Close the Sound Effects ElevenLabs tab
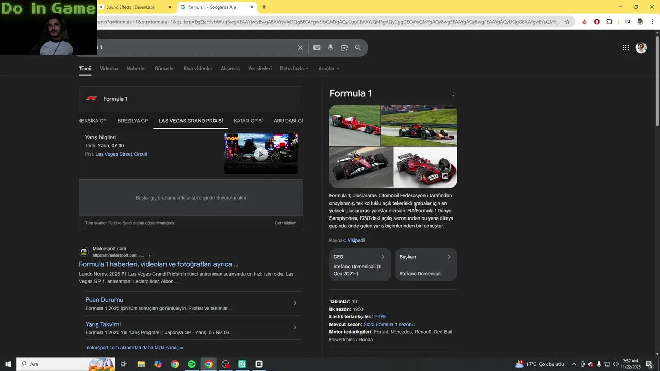Screen dimensions: 660x371 click(169, 7)
